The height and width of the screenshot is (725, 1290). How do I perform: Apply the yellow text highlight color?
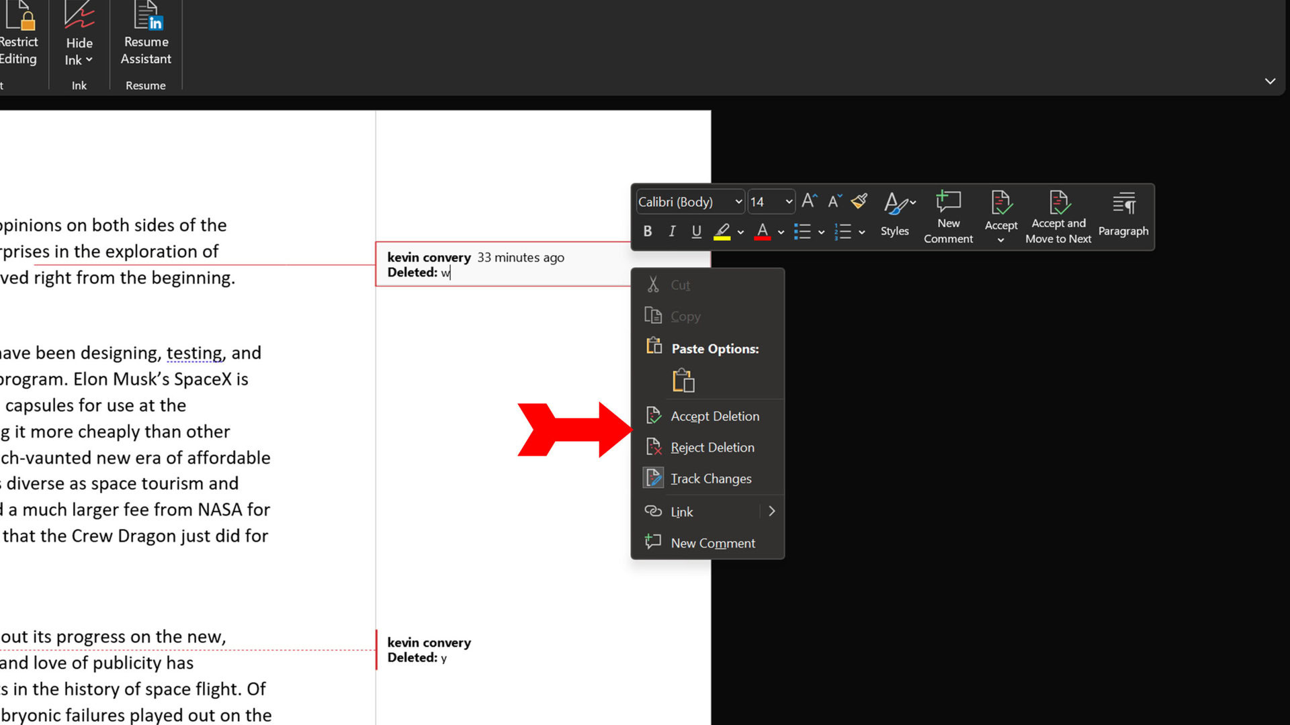(722, 232)
